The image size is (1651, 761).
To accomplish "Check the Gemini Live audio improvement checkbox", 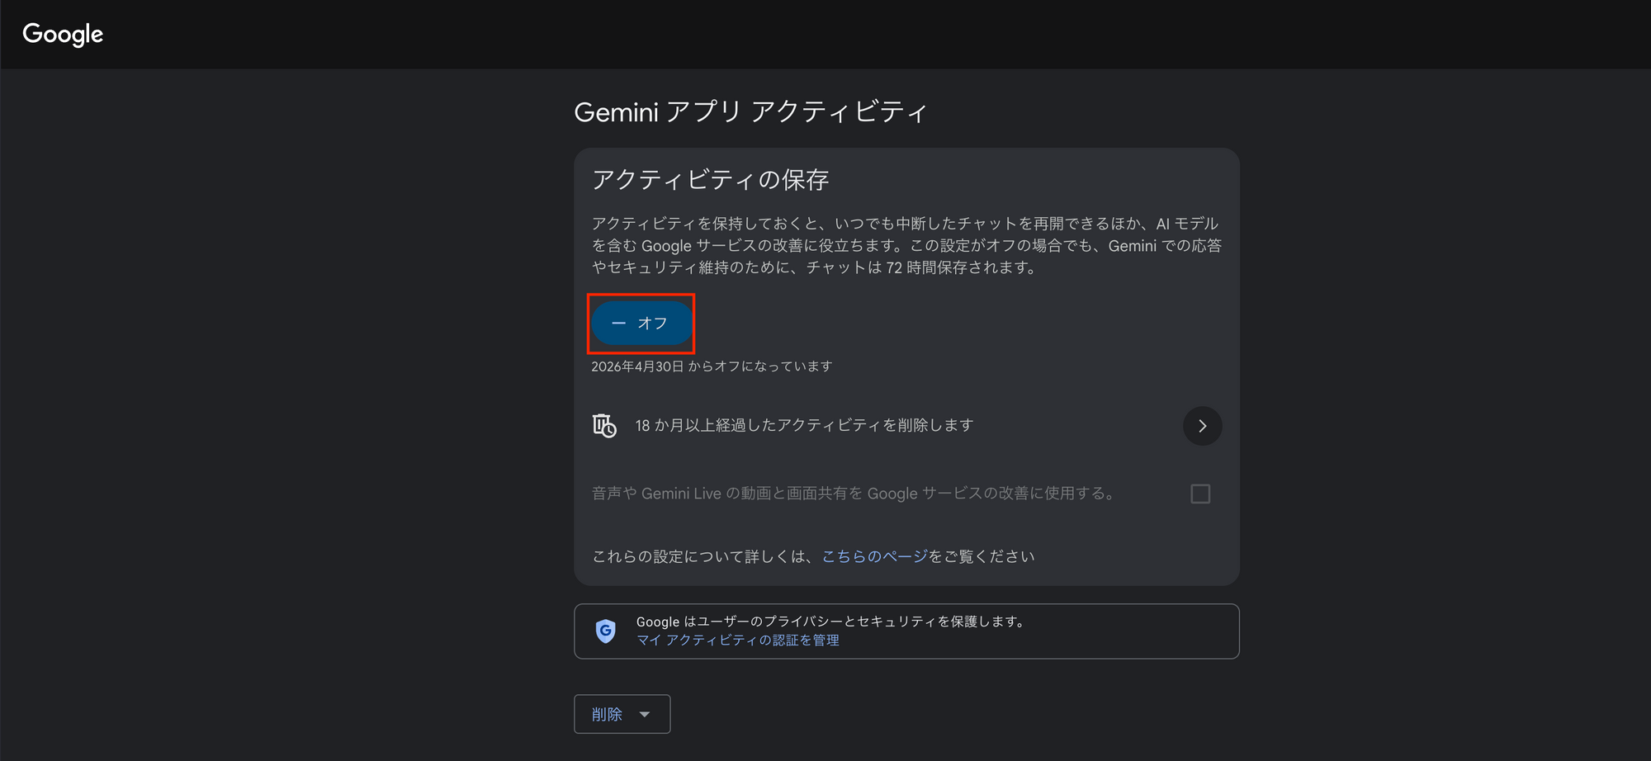I will click(x=1200, y=494).
